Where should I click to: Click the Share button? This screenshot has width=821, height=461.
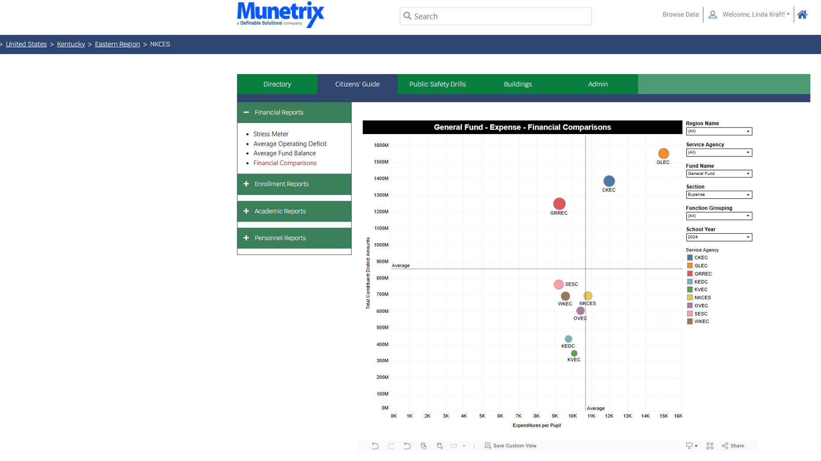(733, 446)
